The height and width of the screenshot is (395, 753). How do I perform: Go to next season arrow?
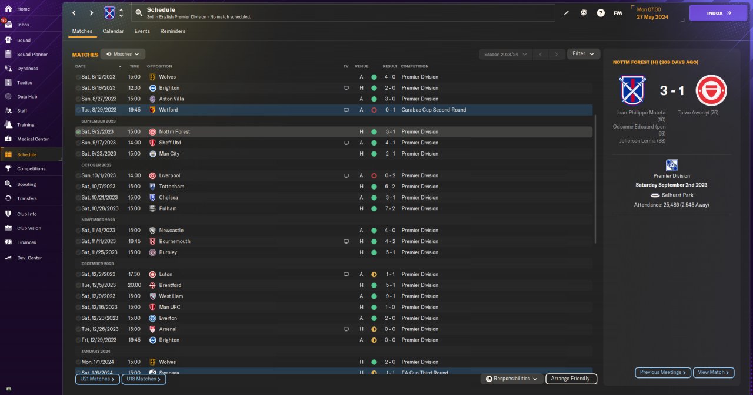coord(557,54)
